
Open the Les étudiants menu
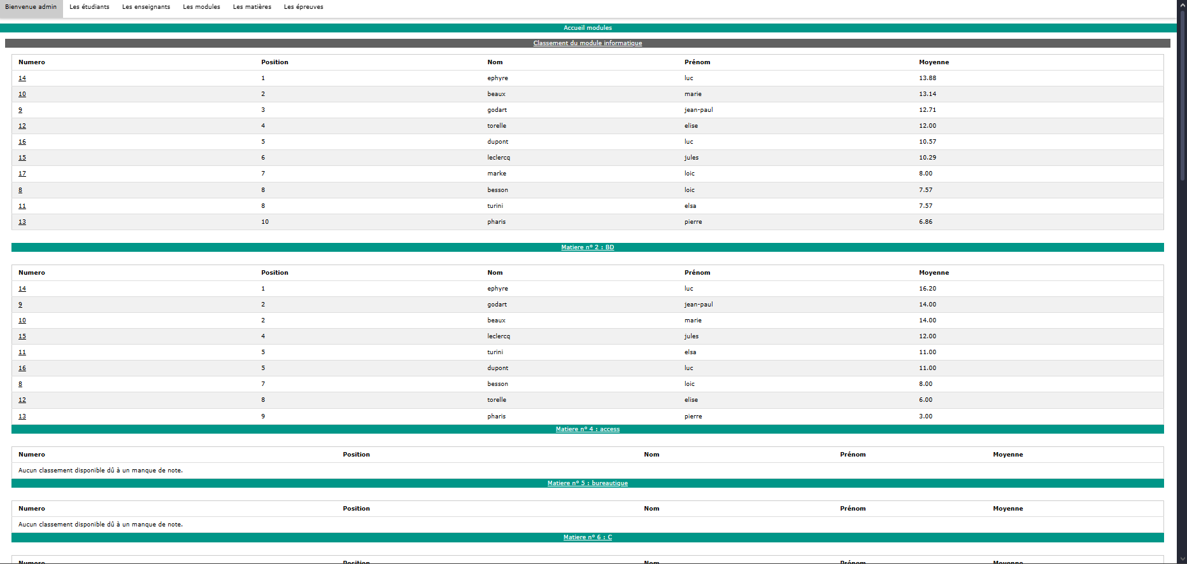pyautogui.click(x=89, y=7)
